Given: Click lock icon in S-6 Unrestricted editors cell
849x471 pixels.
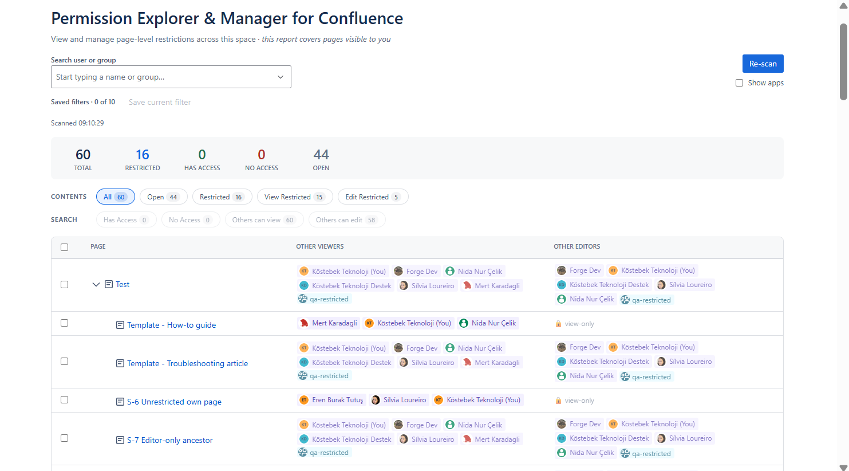Looking at the screenshot, I should tap(558, 401).
